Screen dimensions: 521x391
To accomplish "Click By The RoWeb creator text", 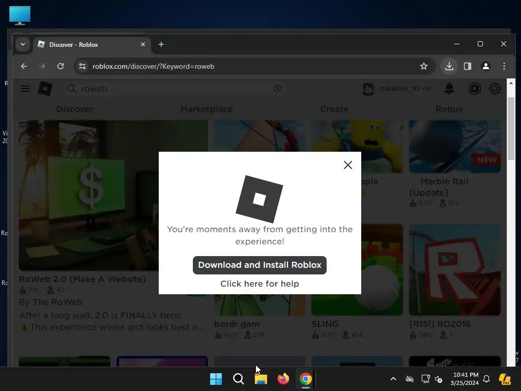I will tap(50, 302).
